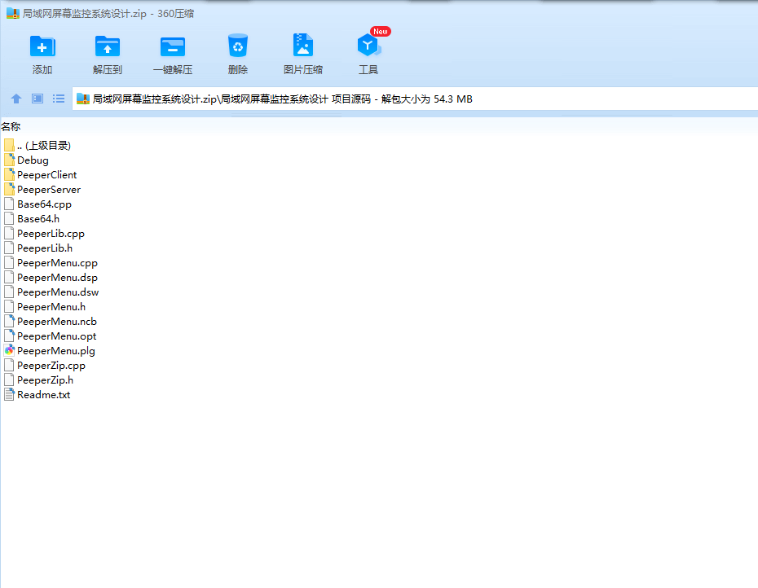The height and width of the screenshot is (588, 758).
Task: Select the file Base64.cpp
Action: coord(38,204)
